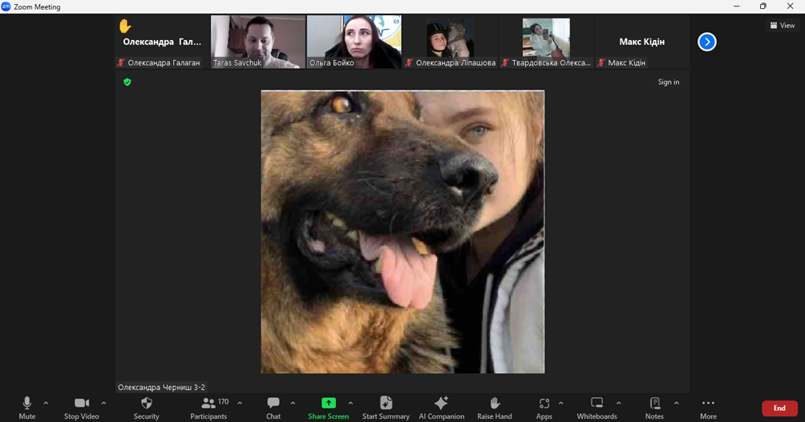Open the Chat panel
This screenshot has height=422, width=805.
[273, 408]
